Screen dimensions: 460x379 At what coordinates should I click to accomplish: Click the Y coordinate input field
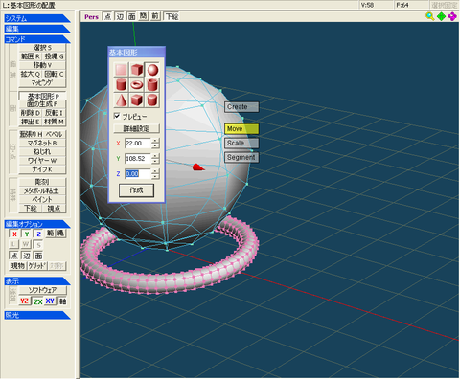click(x=138, y=159)
